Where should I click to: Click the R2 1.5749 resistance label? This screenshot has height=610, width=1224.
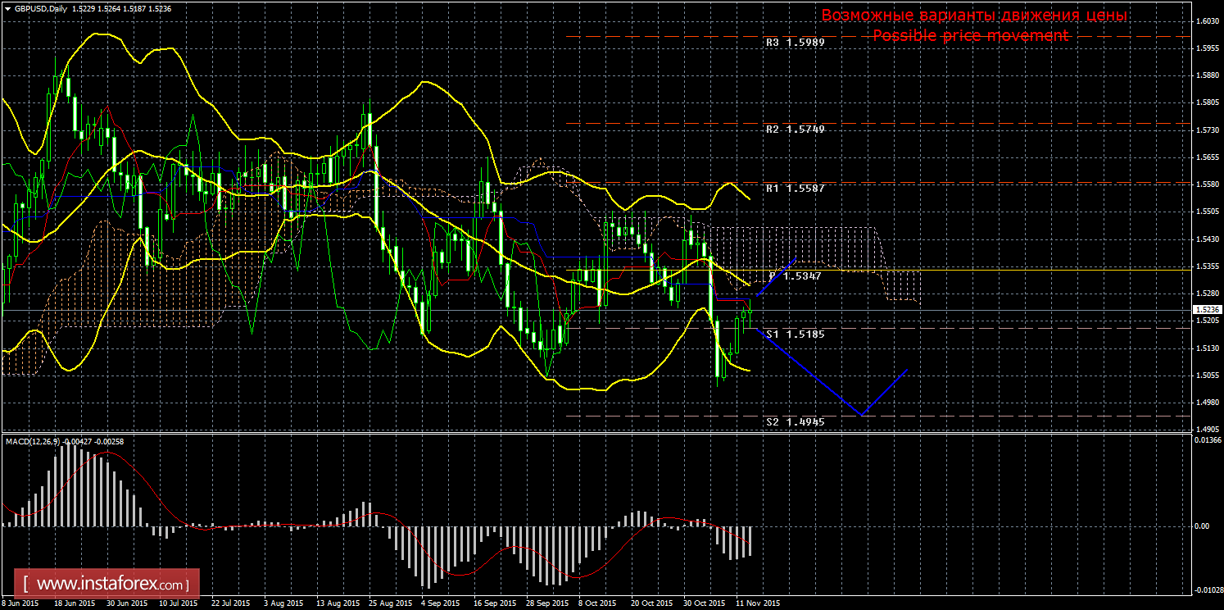[x=795, y=129]
